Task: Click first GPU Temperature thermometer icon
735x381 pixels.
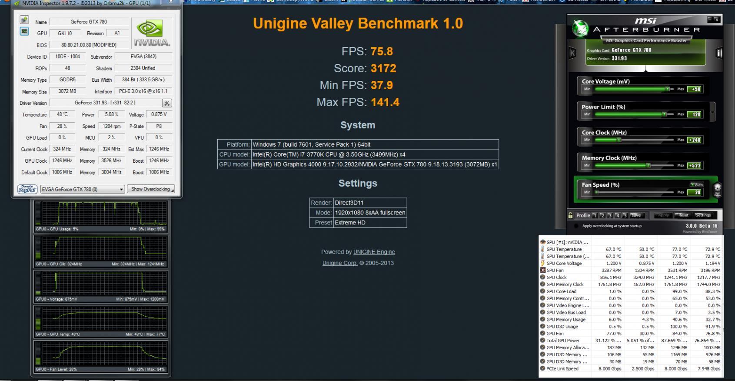Action: [x=542, y=249]
